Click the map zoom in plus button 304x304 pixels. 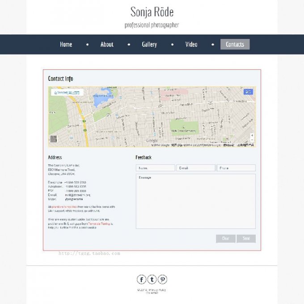coord(252,135)
